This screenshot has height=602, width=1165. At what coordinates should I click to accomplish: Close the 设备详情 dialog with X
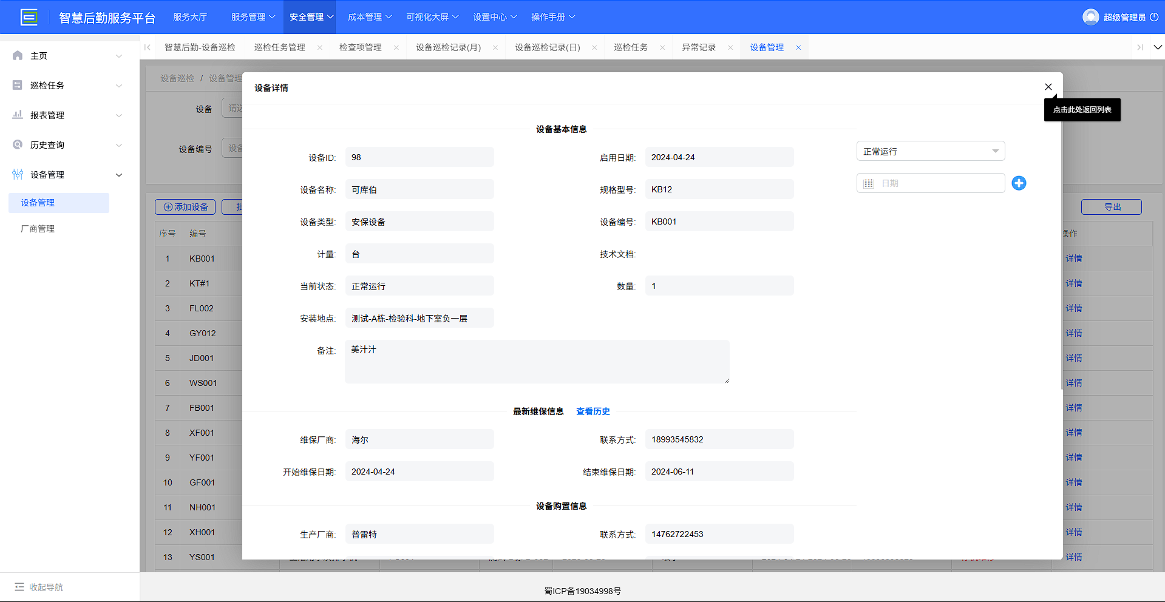click(x=1048, y=87)
